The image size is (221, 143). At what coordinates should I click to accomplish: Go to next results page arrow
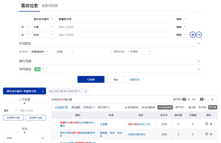click(x=216, y=99)
